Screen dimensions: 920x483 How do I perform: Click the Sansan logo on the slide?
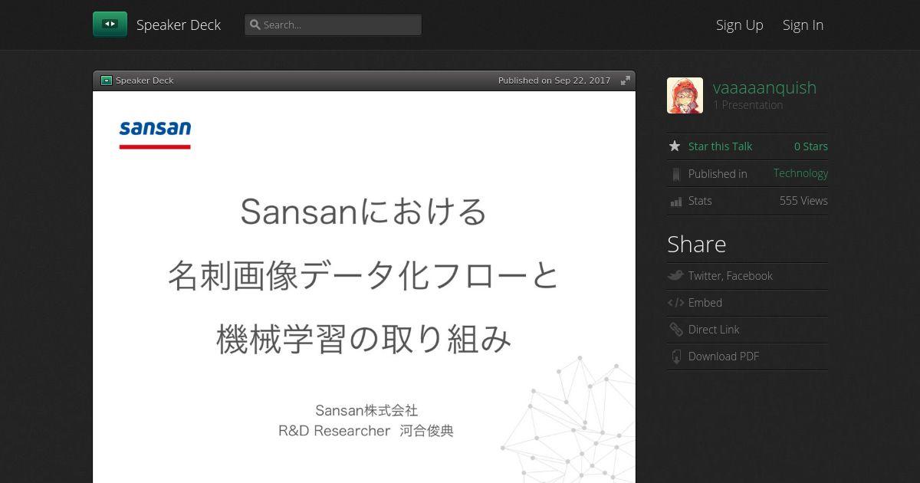(155, 133)
